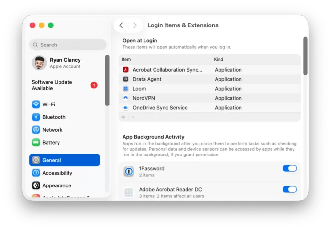
Task: Open the Battery settings icon
Action: [x=36, y=142]
